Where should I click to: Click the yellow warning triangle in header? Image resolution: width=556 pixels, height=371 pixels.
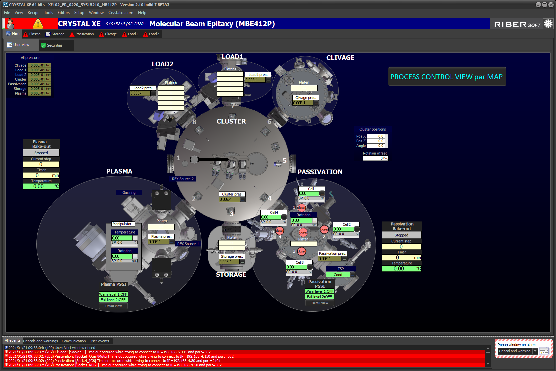38,24
